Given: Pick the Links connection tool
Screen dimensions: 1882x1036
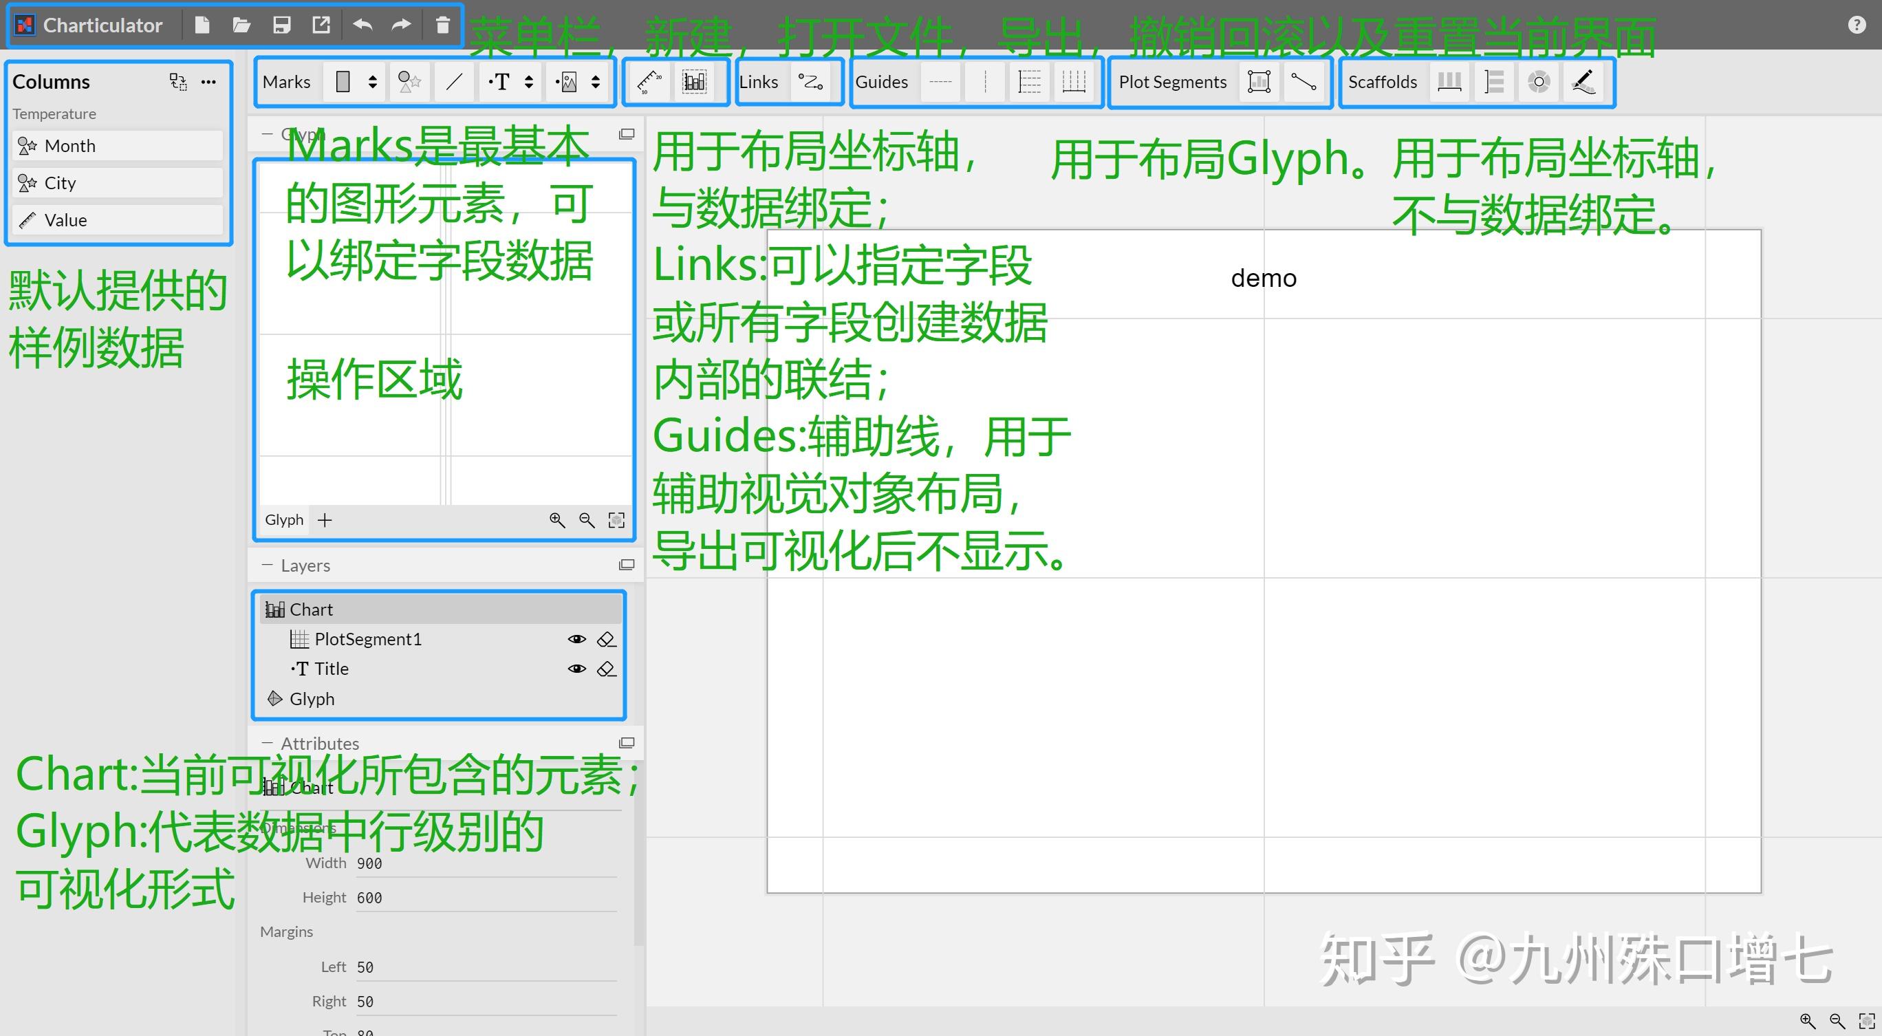Looking at the screenshot, I should coord(811,82).
